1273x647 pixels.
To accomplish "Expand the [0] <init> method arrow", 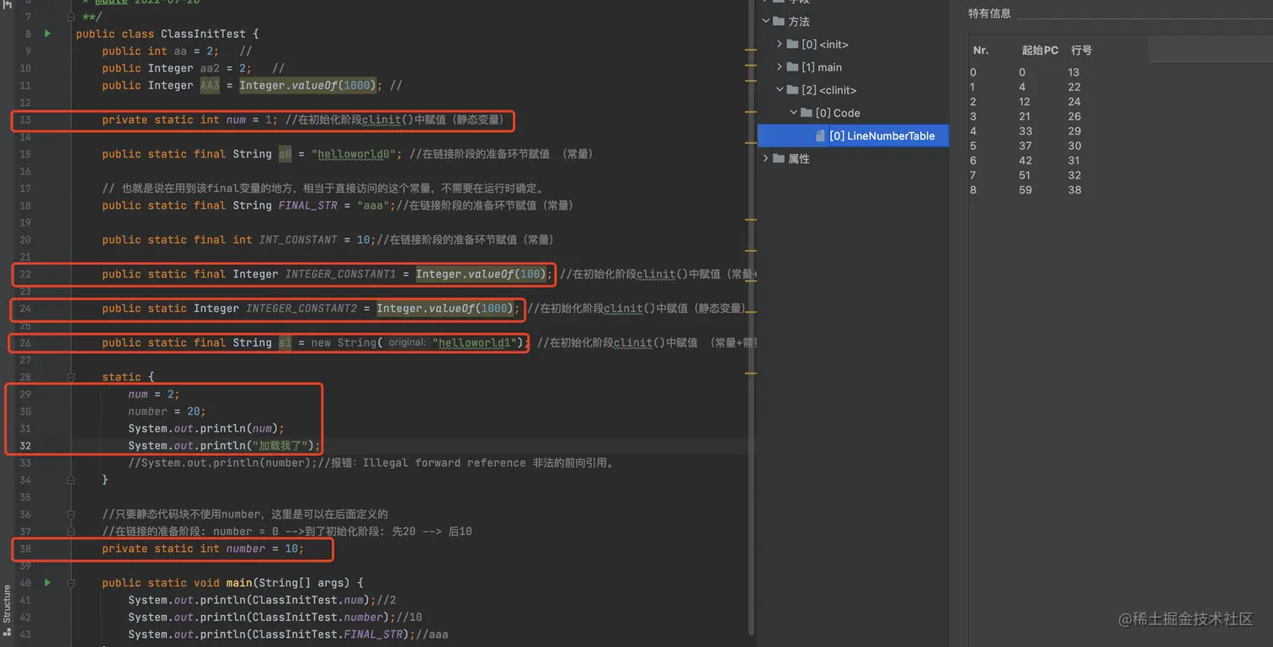I will [x=780, y=44].
